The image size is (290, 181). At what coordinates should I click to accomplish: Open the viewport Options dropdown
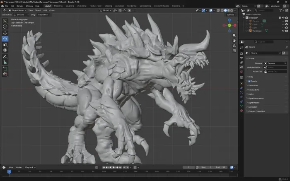(x=231, y=15)
